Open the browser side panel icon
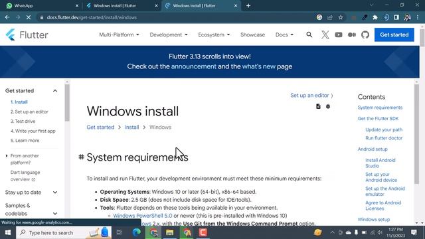The width and height of the screenshot is (425, 239). (x=396, y=17)
